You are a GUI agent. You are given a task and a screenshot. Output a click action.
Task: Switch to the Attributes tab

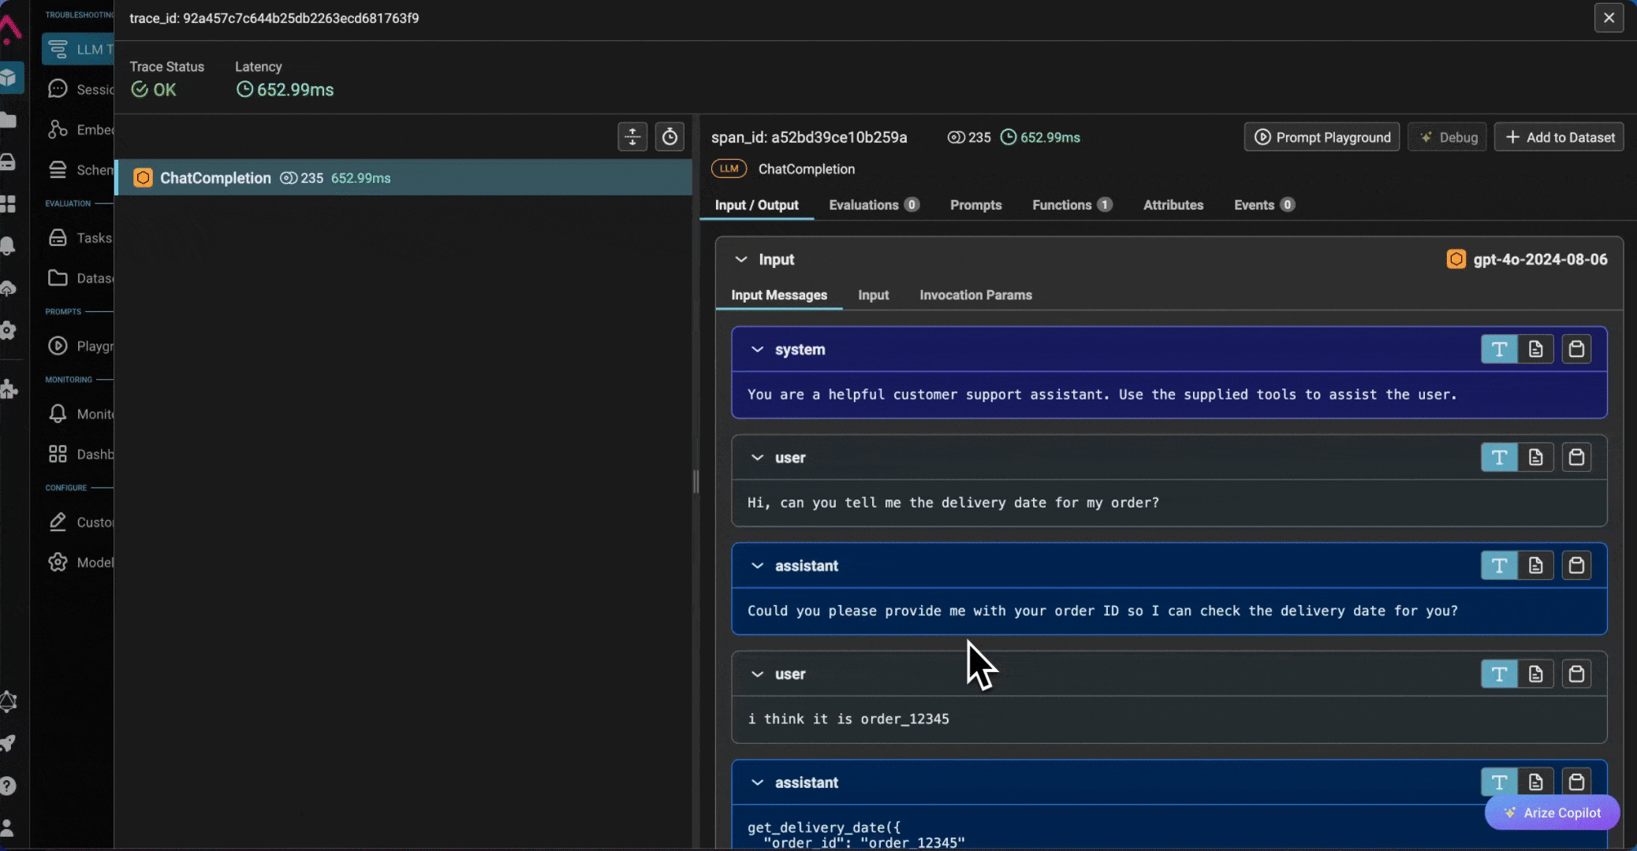[1173, 205]
